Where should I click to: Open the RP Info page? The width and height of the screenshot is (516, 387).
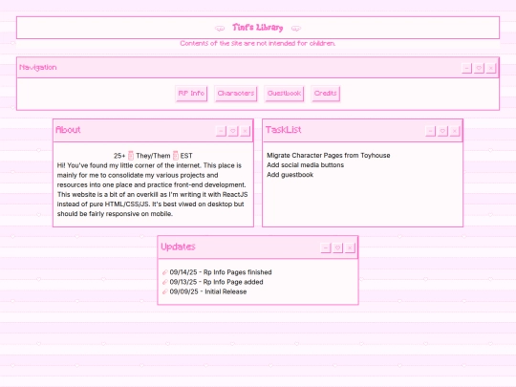191,94
